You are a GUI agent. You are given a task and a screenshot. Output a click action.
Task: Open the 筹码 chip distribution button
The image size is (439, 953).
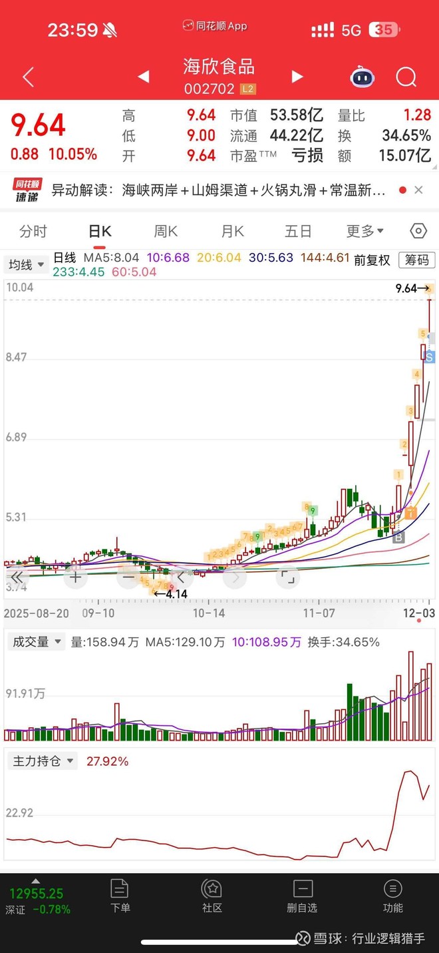click(417, 260)
